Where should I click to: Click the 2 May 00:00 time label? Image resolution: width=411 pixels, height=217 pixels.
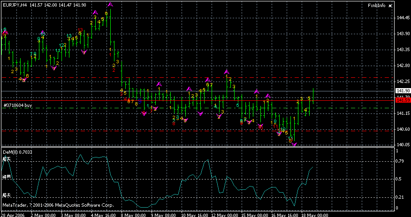43,215
